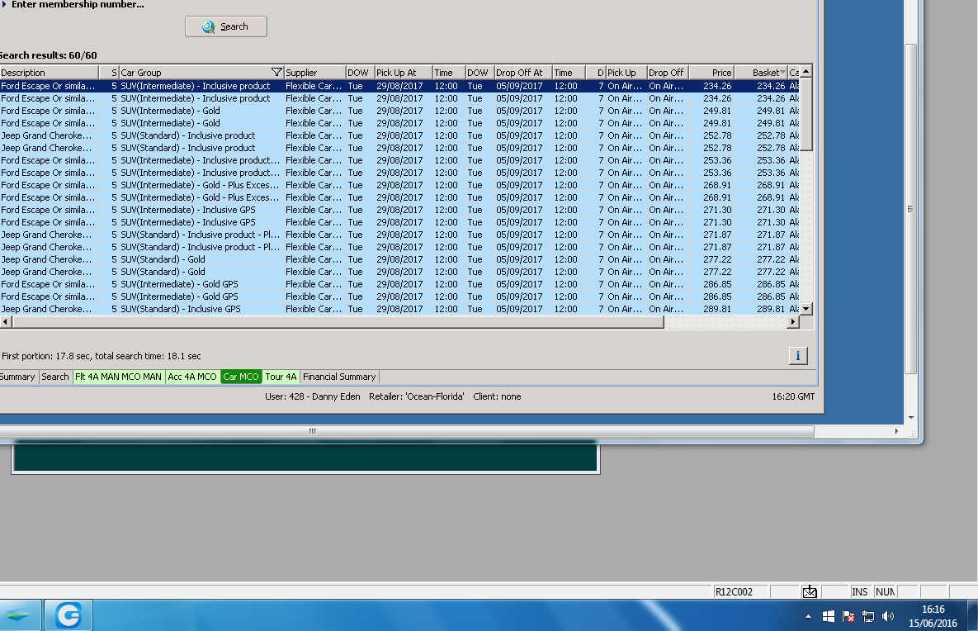The image size is (978, 631).
Task: Expand the membership number section arrow
Action: 4,4
